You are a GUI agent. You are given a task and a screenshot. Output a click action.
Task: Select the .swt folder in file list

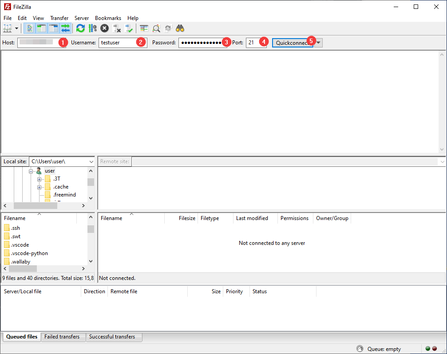click(x=16, y=236)
